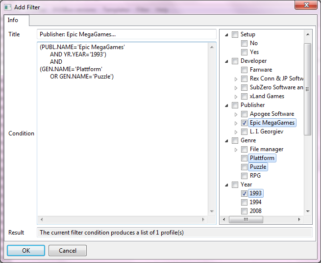Tick the Rex Conn & JP Software checkbox
Viewport: 321px width, 263px height.
pyautogui.click(x=244, y=79)
